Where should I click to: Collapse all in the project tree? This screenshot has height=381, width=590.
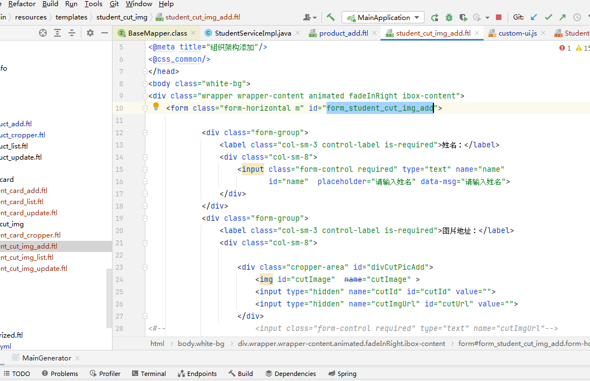(71, 33)
